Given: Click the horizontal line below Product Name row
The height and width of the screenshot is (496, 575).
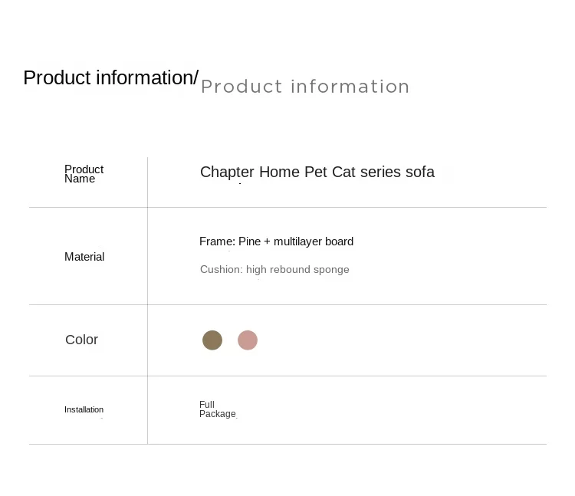Looking at the screenshot, I should point(345,207).
